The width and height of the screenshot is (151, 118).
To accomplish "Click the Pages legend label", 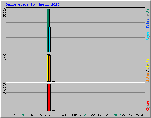I will (x=147, y=36).
